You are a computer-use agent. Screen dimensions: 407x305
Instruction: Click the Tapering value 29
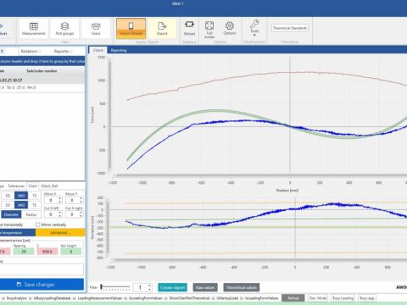pyautogui.click(x=24, y=252)
